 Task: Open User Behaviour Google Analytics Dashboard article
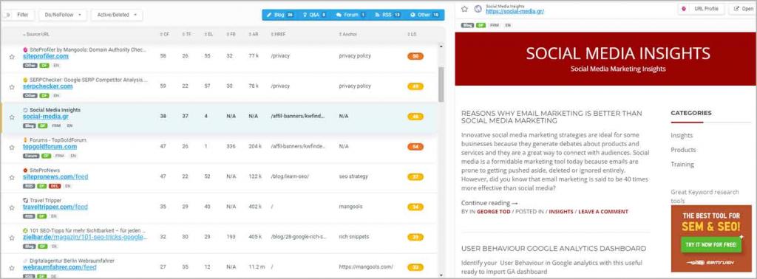[553, 249]
